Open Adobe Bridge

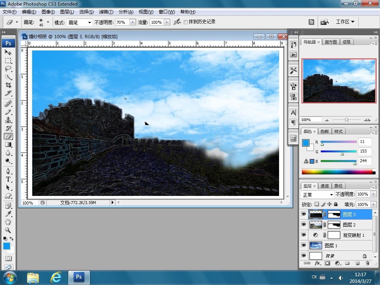click(324, 22)
